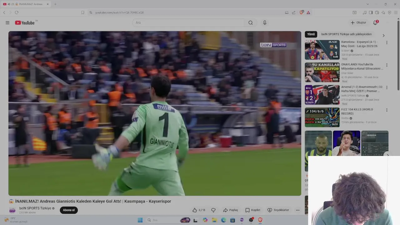Viewport: 400px width, 225px height.
Task: Click Barcelona - Espanyol (4-1) title text
Action: click(359, 44)
